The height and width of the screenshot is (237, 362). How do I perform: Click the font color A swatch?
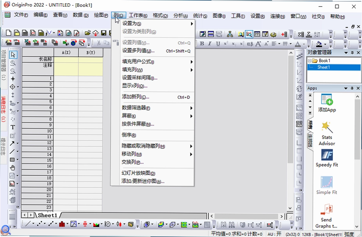coord(298,44)
